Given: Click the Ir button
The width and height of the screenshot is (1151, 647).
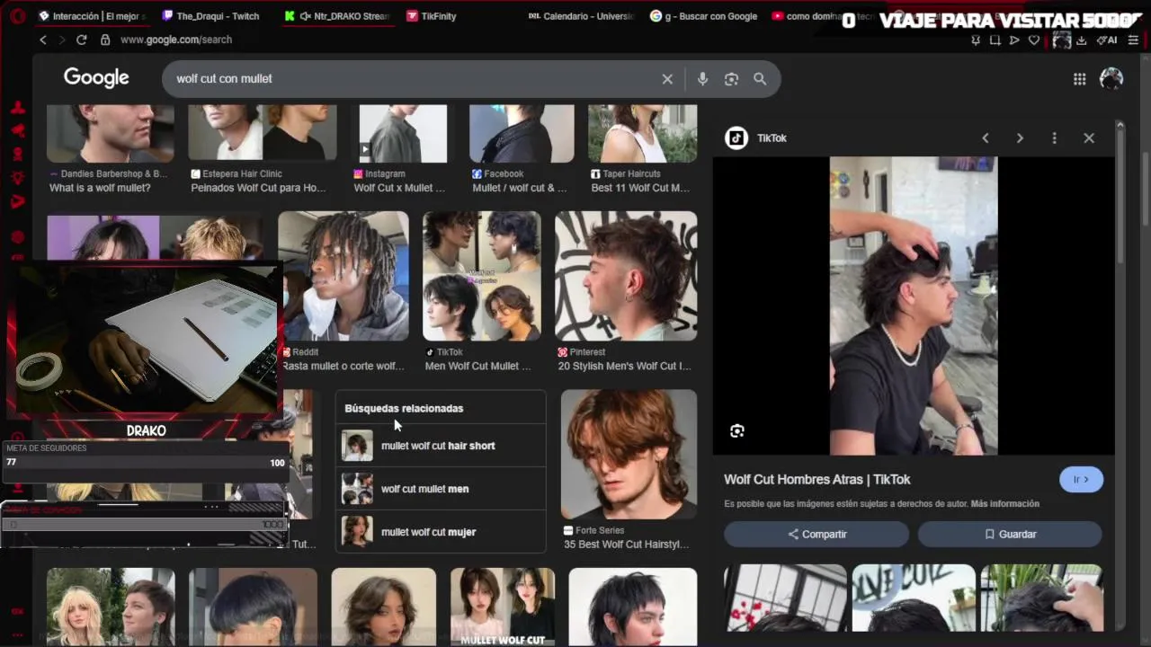Looking at the screenshot, I should (x=1081, y=480).
